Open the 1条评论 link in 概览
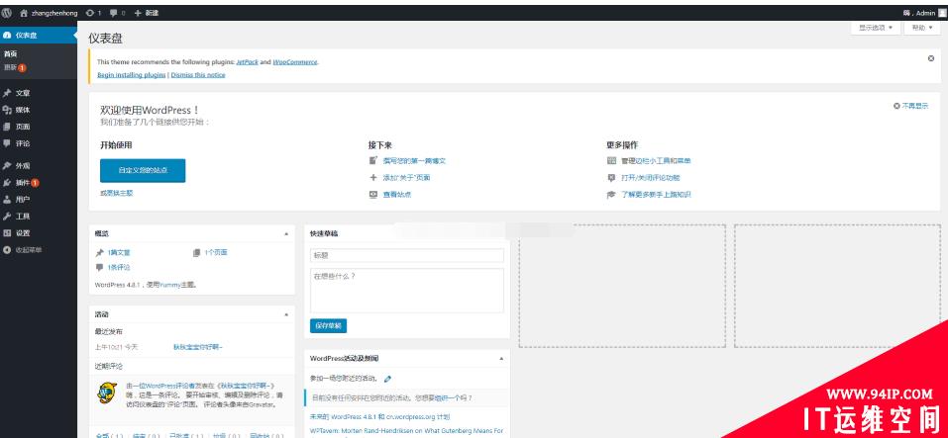The height and width of the screenshot is (438, 948). click(x=119, y=267)
